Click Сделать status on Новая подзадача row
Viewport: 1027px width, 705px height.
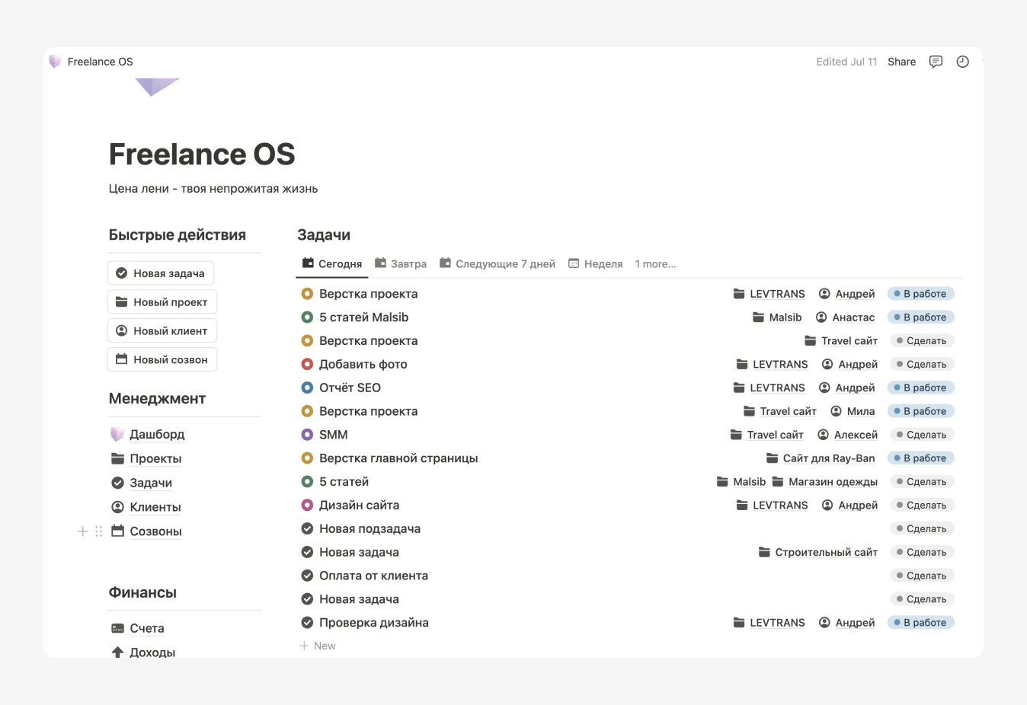click(x=921, y=528)
